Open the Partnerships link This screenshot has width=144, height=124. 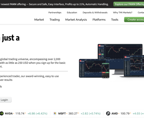click(x=55, y=13)
